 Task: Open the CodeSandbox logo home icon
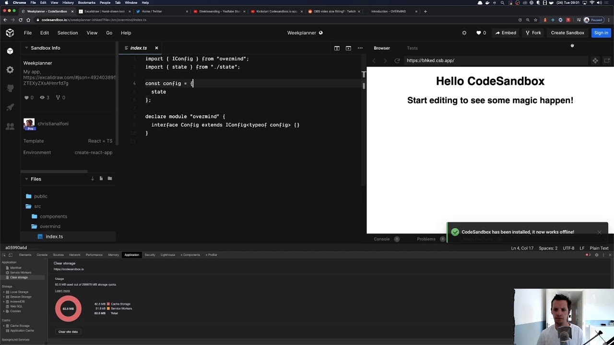coord(10,33)
